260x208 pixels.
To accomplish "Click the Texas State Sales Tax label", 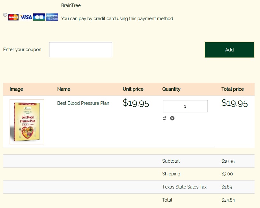I will 184,187.
